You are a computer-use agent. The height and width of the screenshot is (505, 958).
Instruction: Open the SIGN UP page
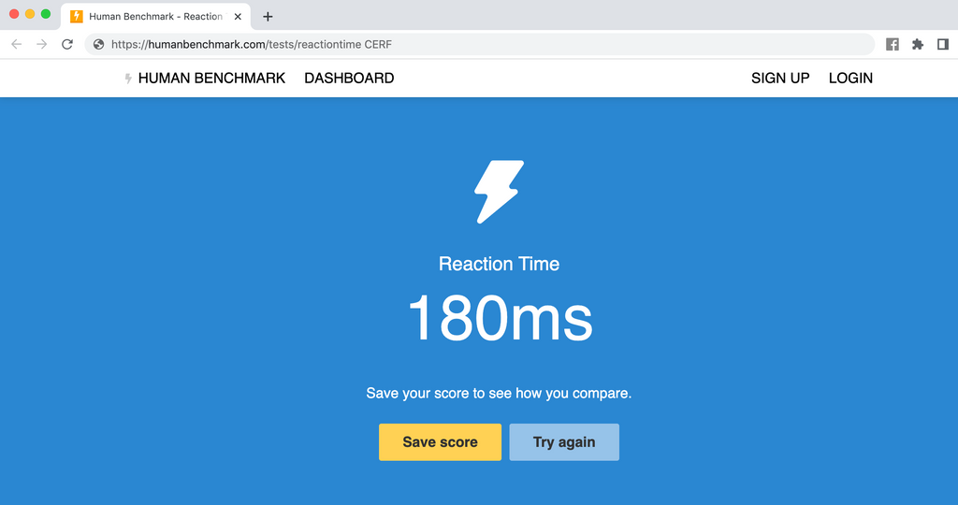tap(780, 79)
